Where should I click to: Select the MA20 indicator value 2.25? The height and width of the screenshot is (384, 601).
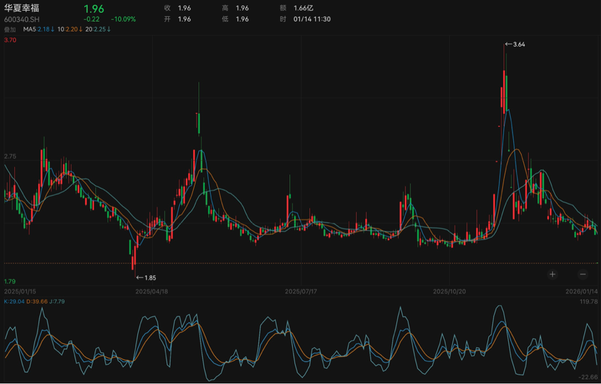click(98, 29)
